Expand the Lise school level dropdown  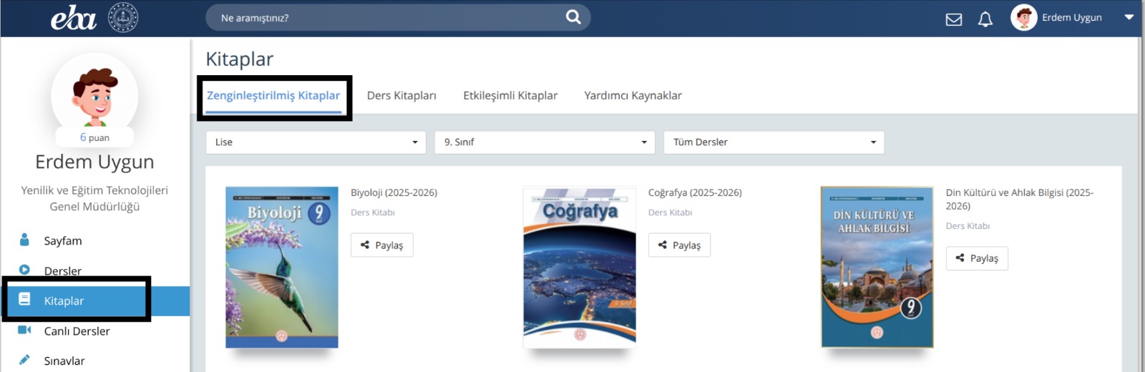click(x=316, y=142)
